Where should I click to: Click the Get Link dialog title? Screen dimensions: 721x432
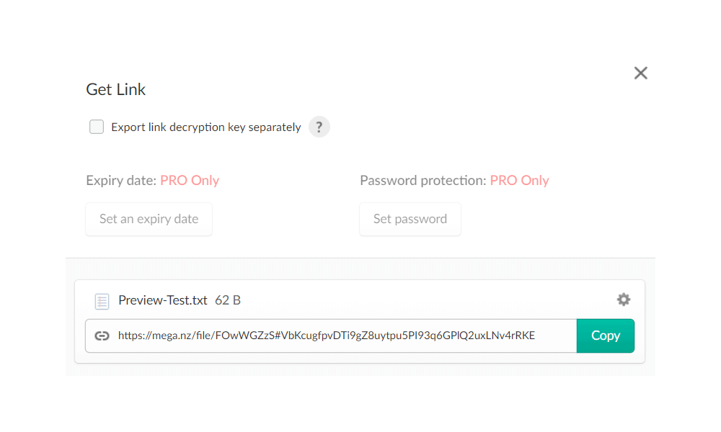pos(116,90)
